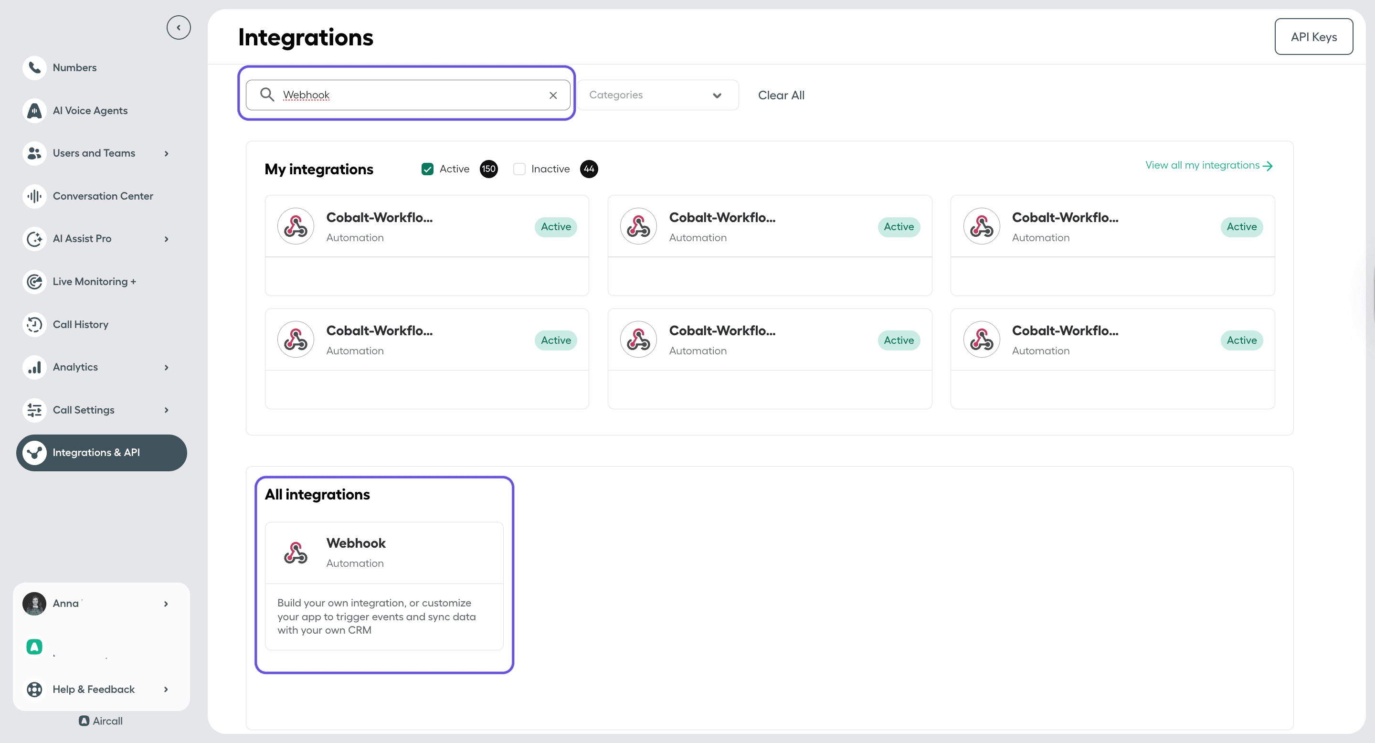
Task: Open View all my integrations link
Action: pyautogui.click(x=1208, y=166)
